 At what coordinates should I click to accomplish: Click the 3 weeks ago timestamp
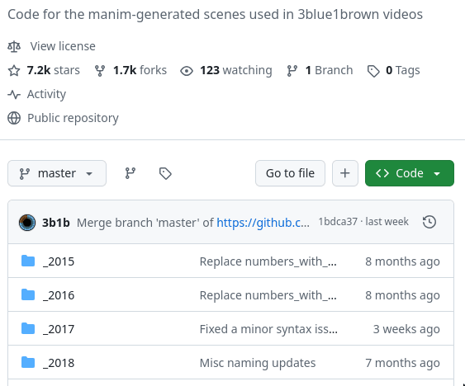(406, 329)
